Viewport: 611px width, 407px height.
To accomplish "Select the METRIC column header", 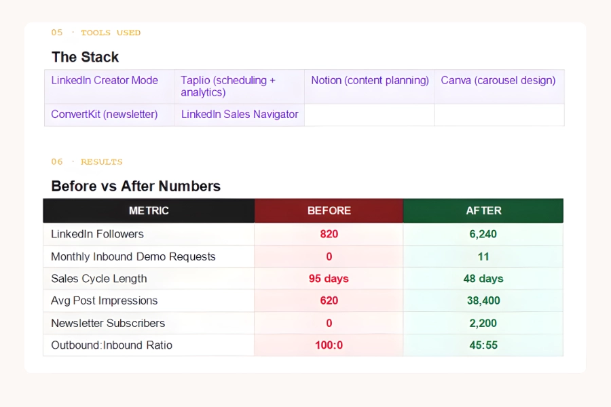I will 148,210.
